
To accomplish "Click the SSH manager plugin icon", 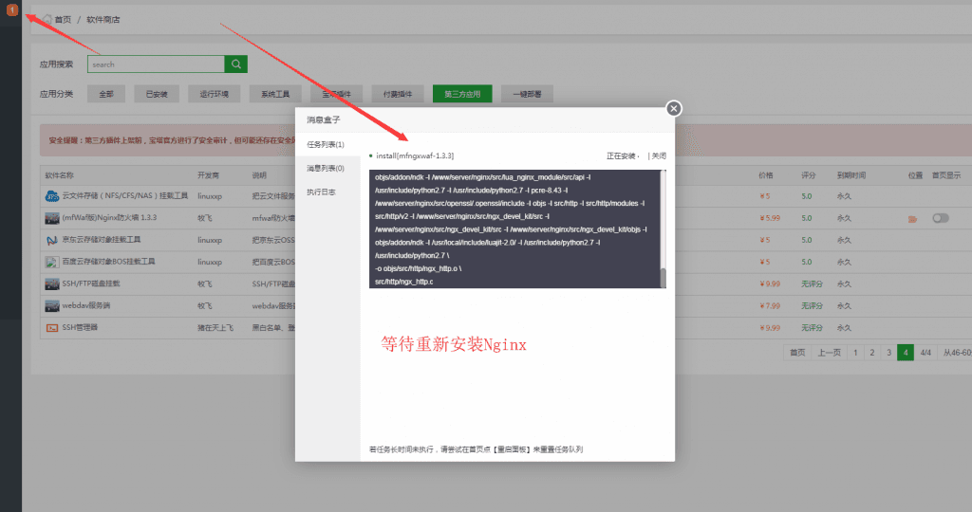I will [52, 327].
